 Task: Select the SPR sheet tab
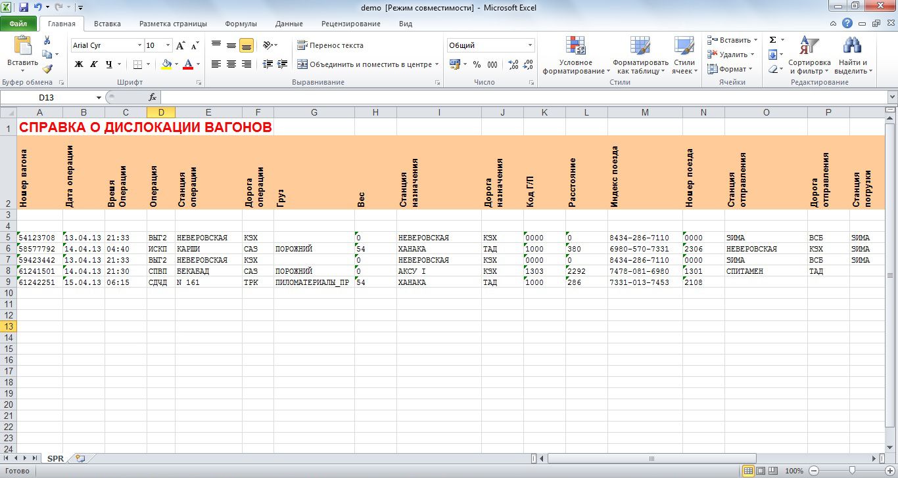[x=55, y=458]
